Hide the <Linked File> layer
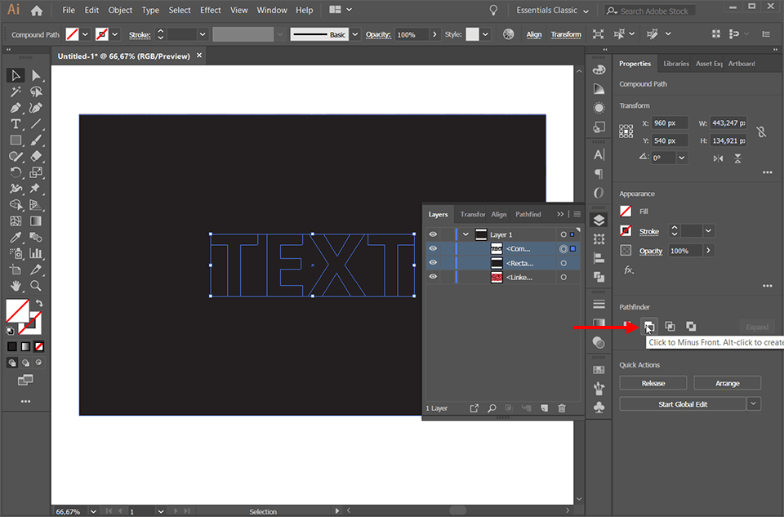784x517 pixels. (x=433, y=277)
